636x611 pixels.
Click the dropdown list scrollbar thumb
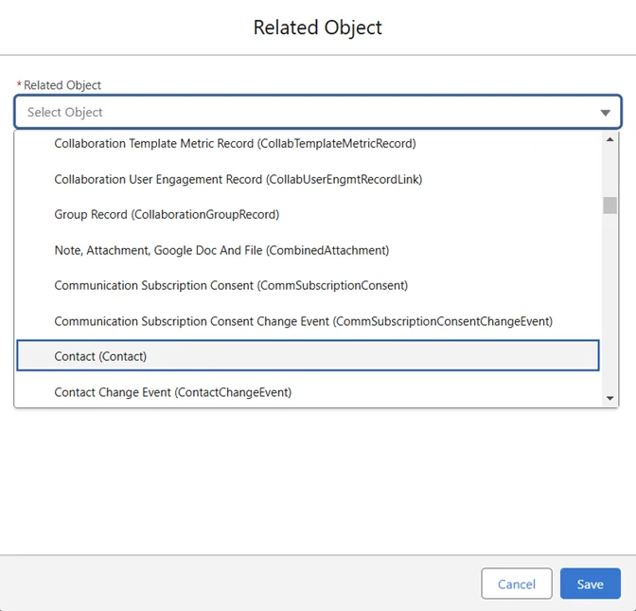609,206
